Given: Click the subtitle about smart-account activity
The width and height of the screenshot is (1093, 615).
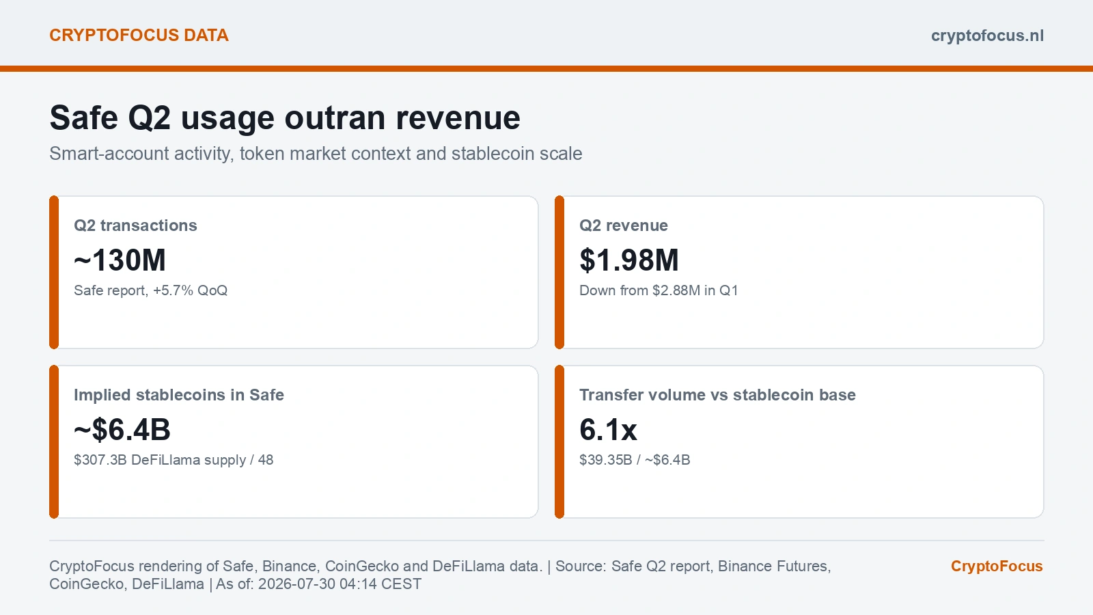Looking at the screenshot, I should (x=316, y=154).
